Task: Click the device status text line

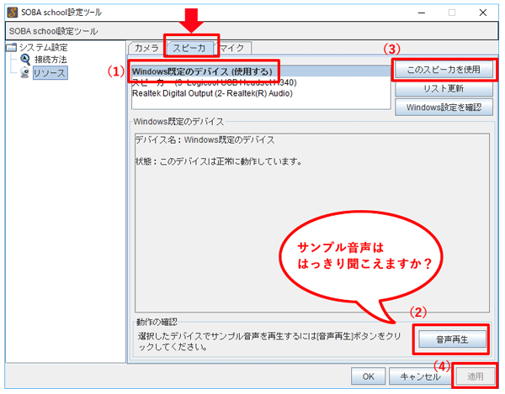Action: (x=218, y=161)
